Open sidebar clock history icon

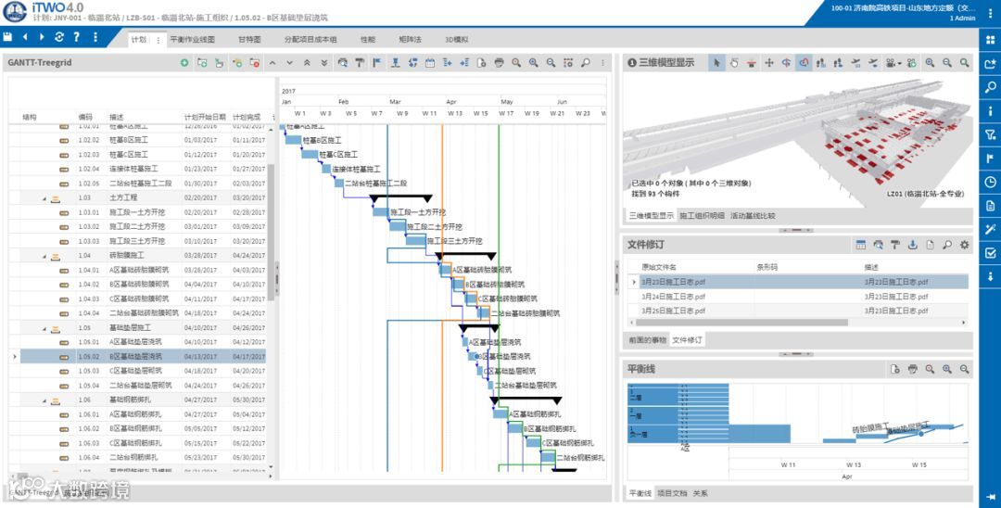pyautogui.click(x=990, y=182)
